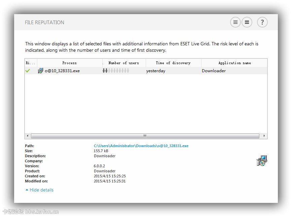The width and height of the screenshot is (292, 217).
Task: Open help with the question mark icon
Action: click(262, 22)
